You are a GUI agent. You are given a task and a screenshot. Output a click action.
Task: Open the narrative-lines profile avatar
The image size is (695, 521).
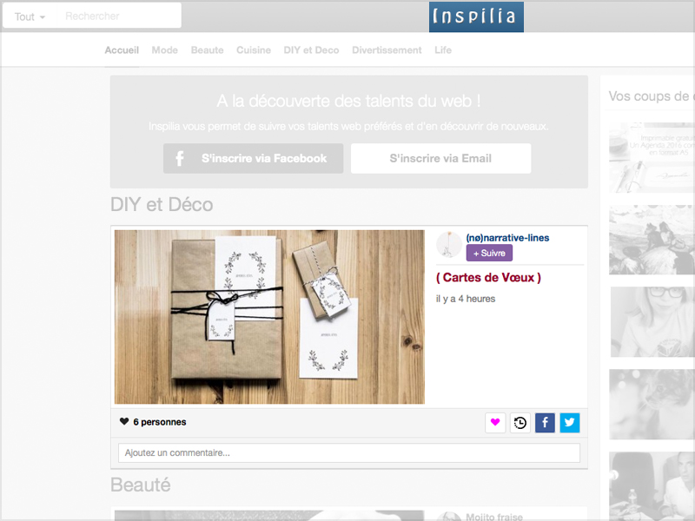(449, 244)
